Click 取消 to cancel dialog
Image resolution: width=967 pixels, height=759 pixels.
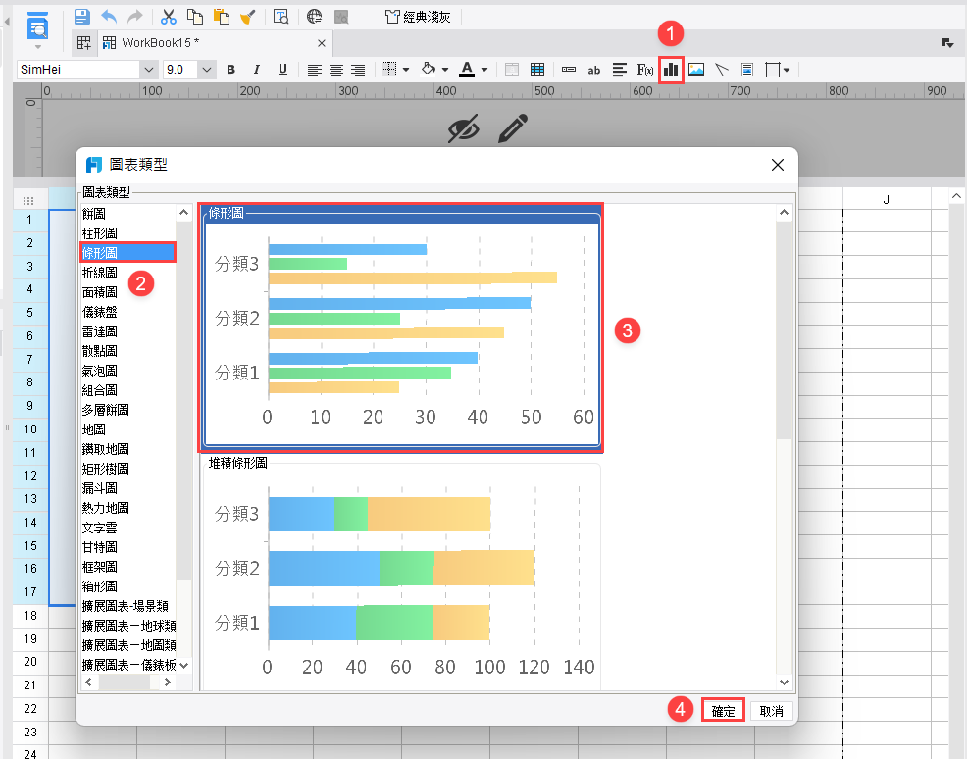(x=771, y=711)
